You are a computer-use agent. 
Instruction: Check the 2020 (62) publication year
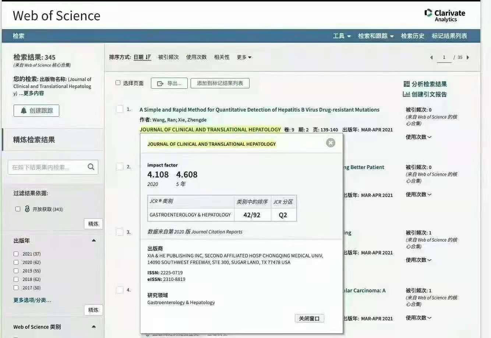[x=16, y=262]
